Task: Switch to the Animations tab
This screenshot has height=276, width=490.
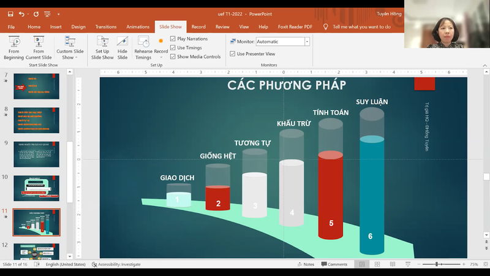Action: point(138,27)
